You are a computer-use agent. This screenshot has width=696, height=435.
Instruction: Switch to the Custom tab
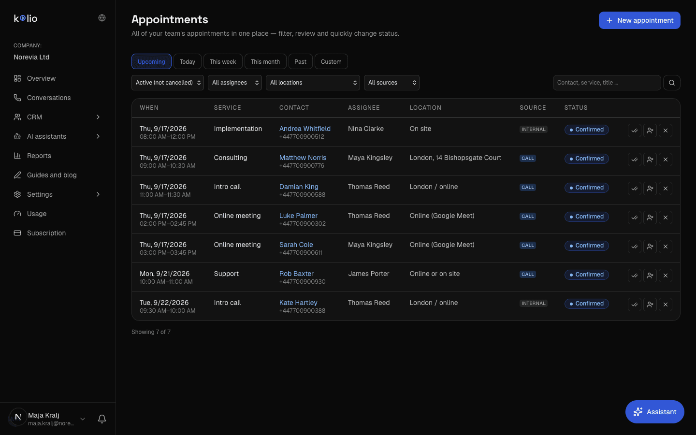[331, 61]
